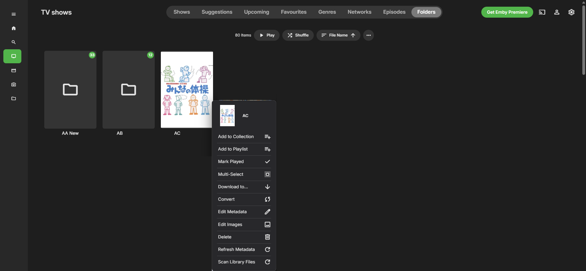Select Multi-Select menu entry
Screen dimensions: 586x271
(x=244, y=174)
